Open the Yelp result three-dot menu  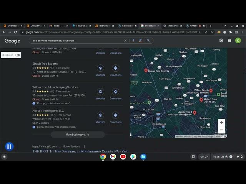point(84,146)
